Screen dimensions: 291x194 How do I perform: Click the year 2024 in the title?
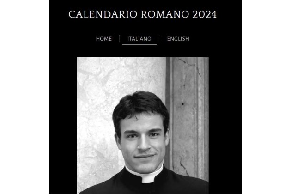(205, 14)
